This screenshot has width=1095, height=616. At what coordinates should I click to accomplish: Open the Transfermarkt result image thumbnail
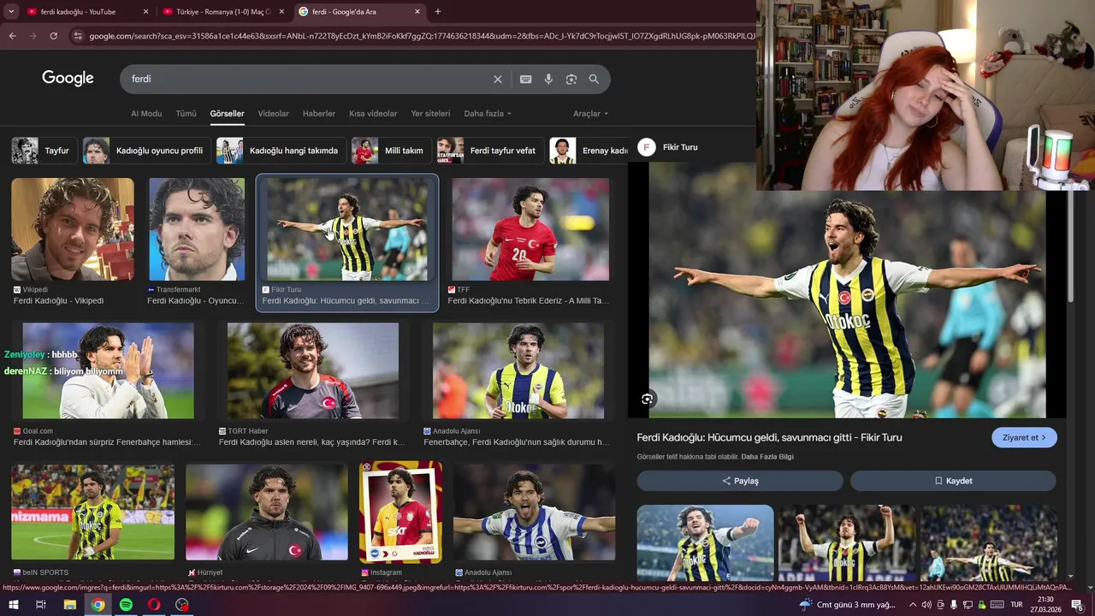pos(197,229)
